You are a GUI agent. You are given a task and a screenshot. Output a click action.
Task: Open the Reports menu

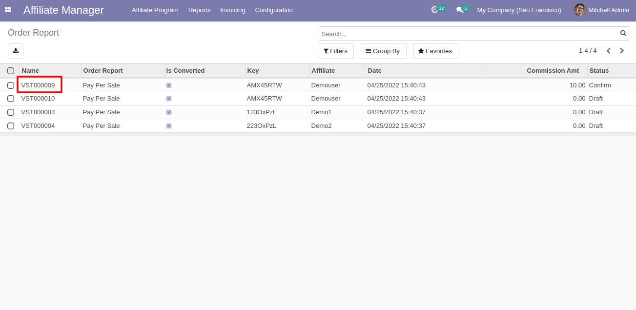(x=199, y=10)
